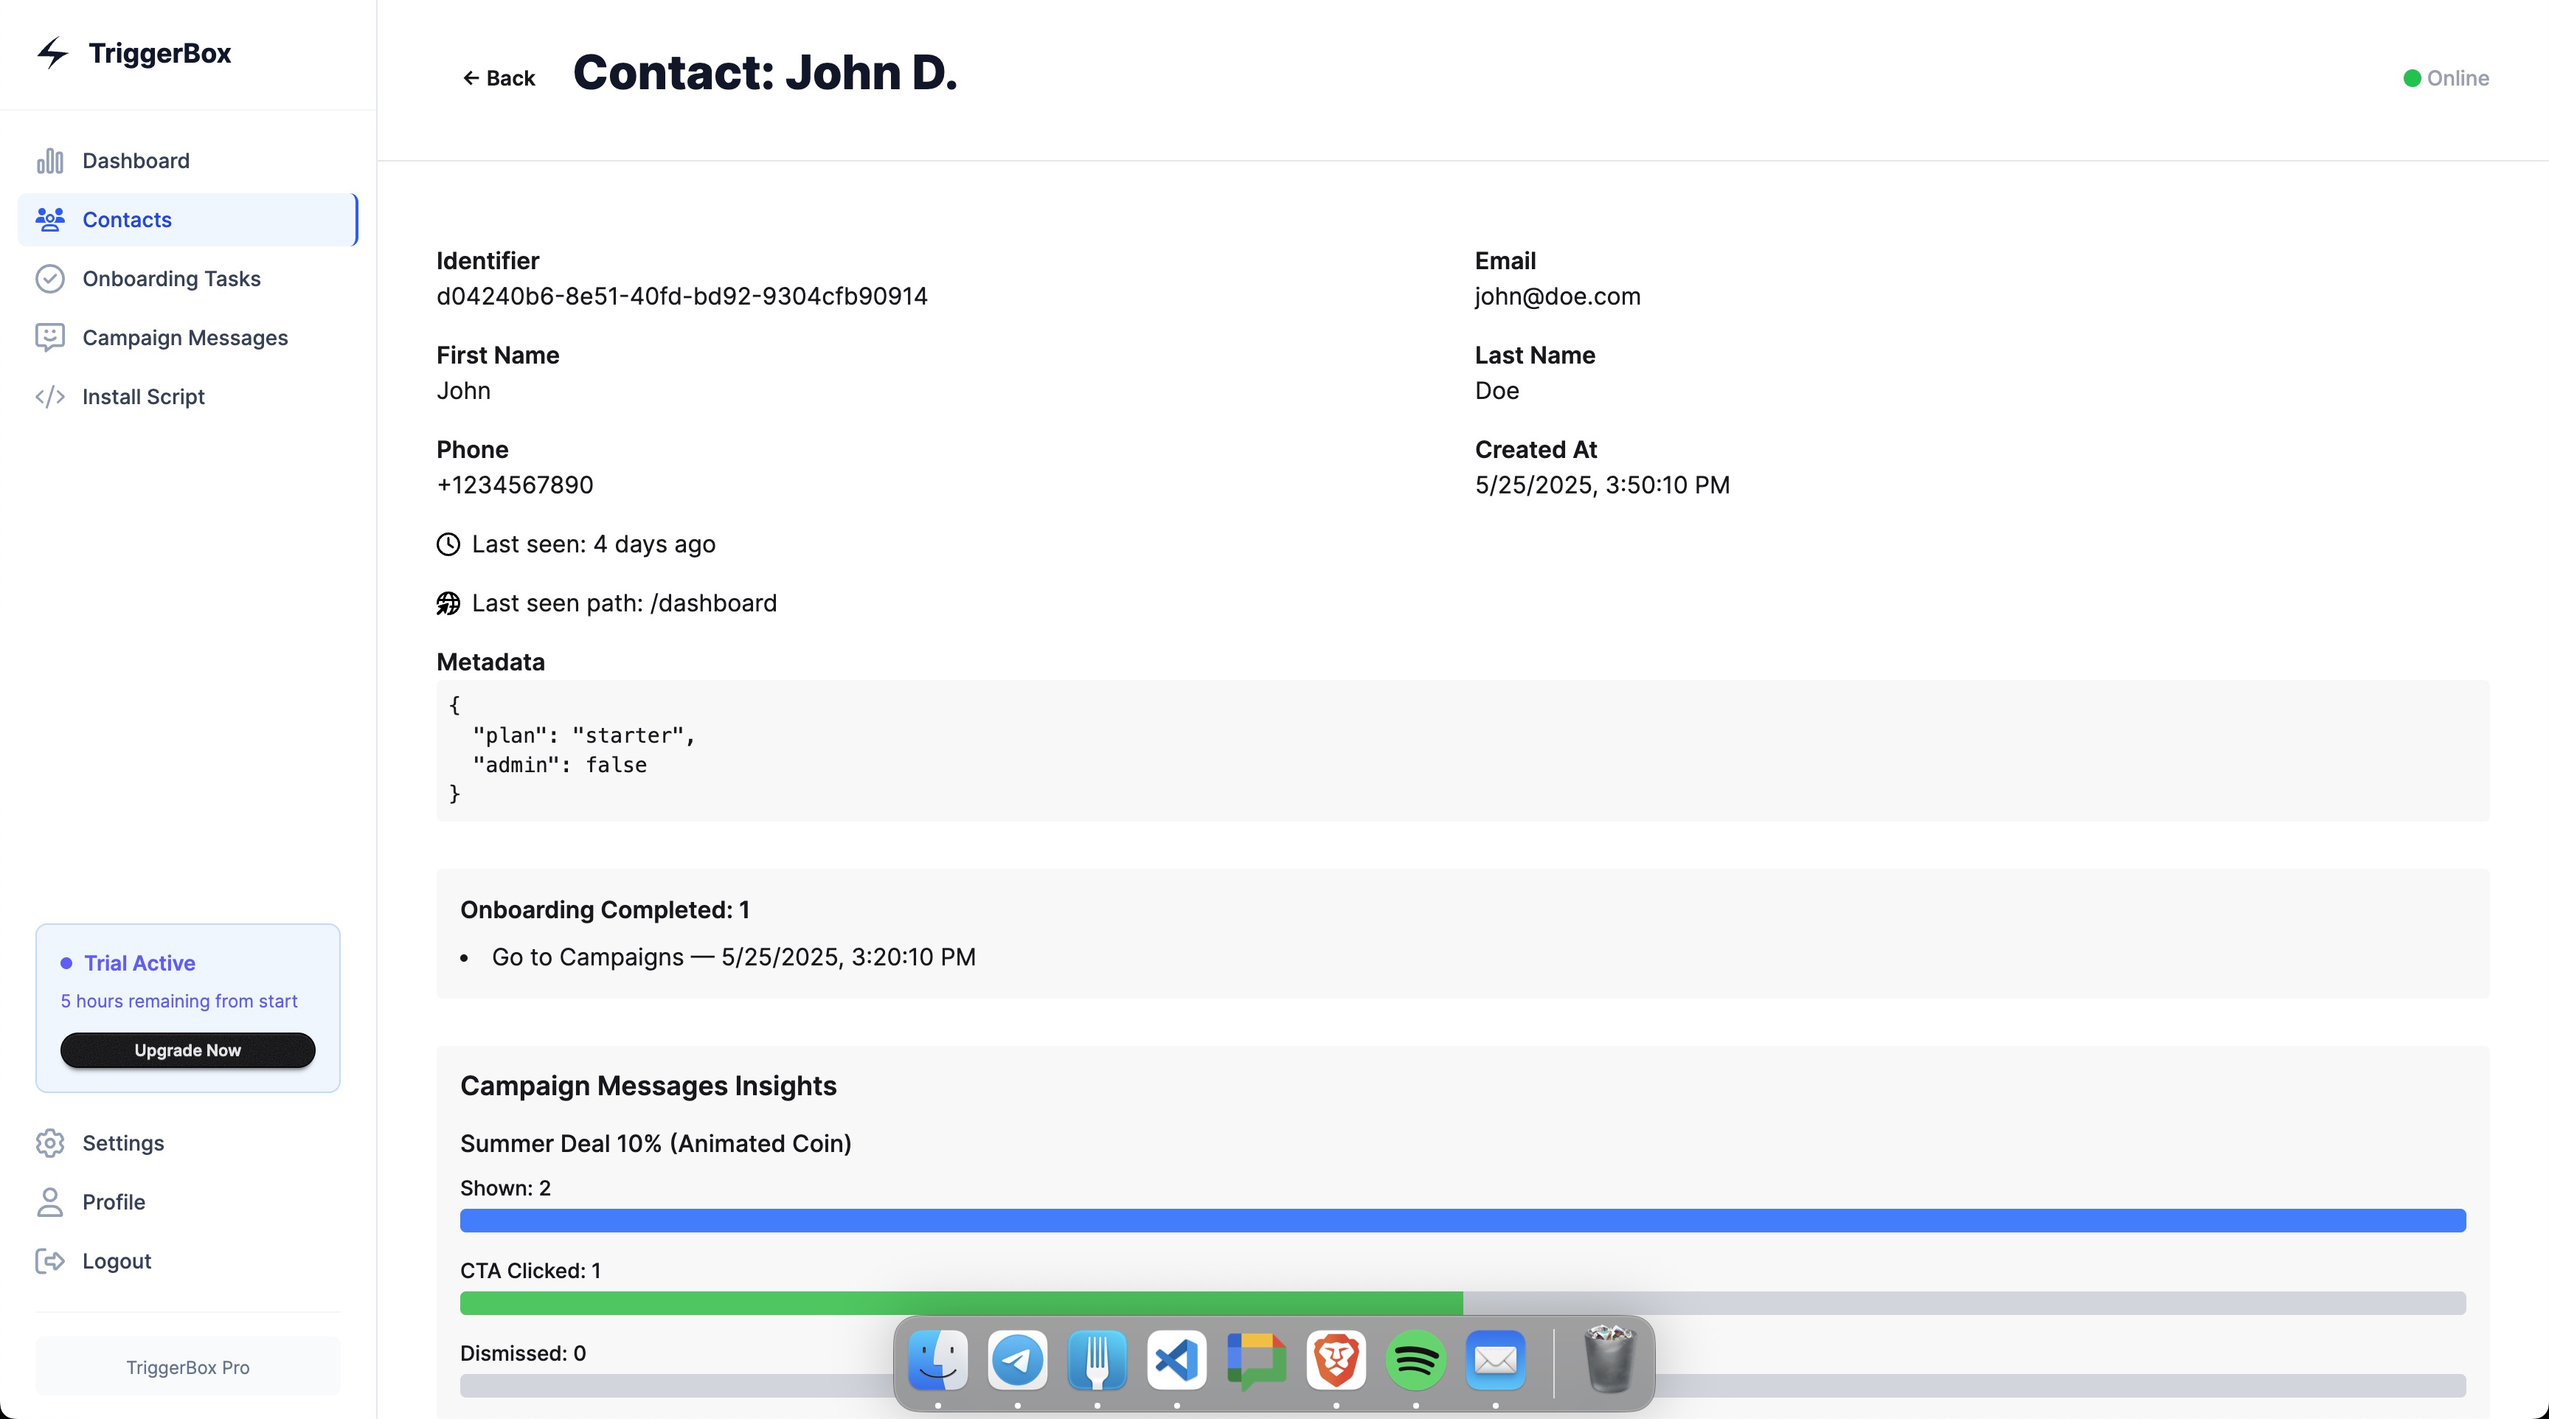2549x1419 pixels.
Task: Open Install Script code brackets icon
Action: click(x=49, y=397)
